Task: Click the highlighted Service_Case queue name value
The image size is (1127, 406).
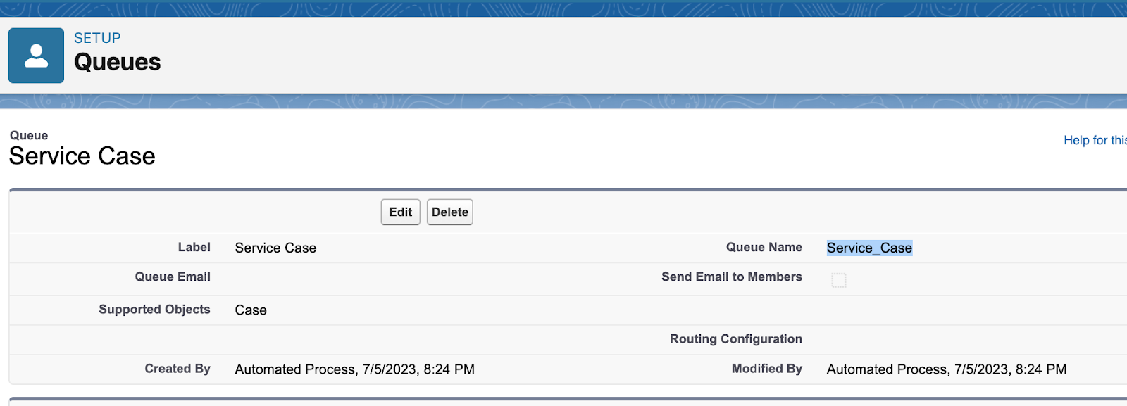Action: click(x=869, y=248)
